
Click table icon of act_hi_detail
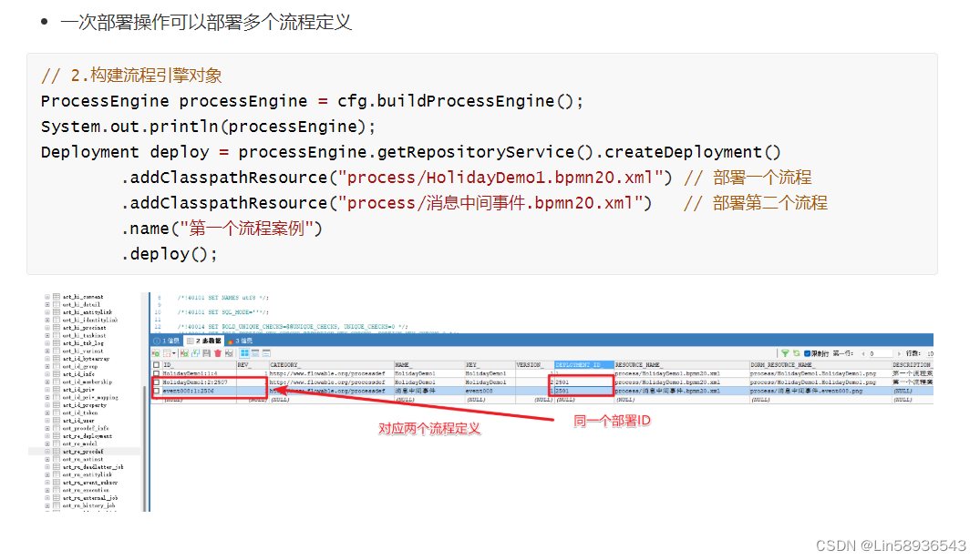[57, 304]
